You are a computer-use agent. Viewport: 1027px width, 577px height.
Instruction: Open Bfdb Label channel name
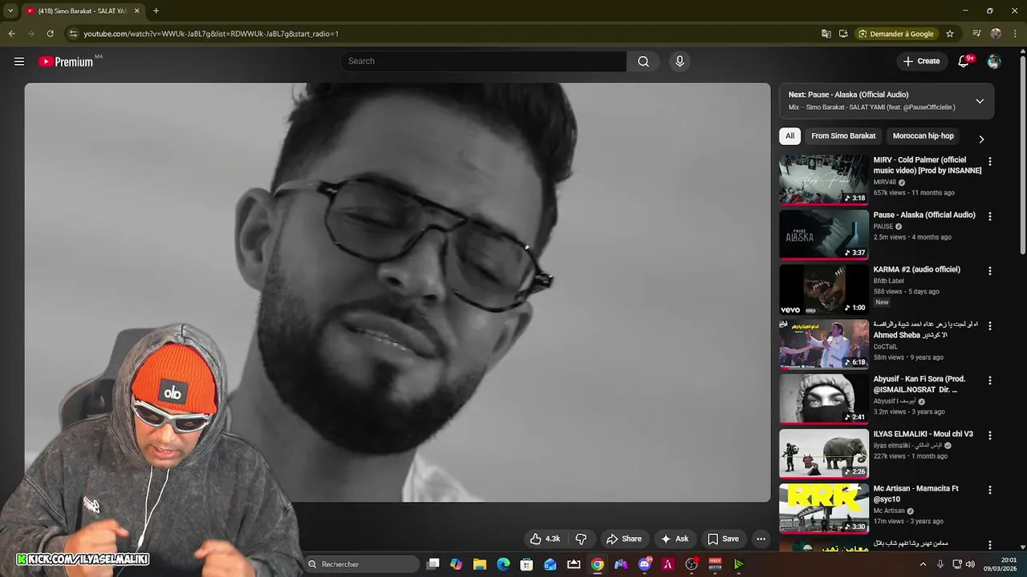[x=889, y=281]
